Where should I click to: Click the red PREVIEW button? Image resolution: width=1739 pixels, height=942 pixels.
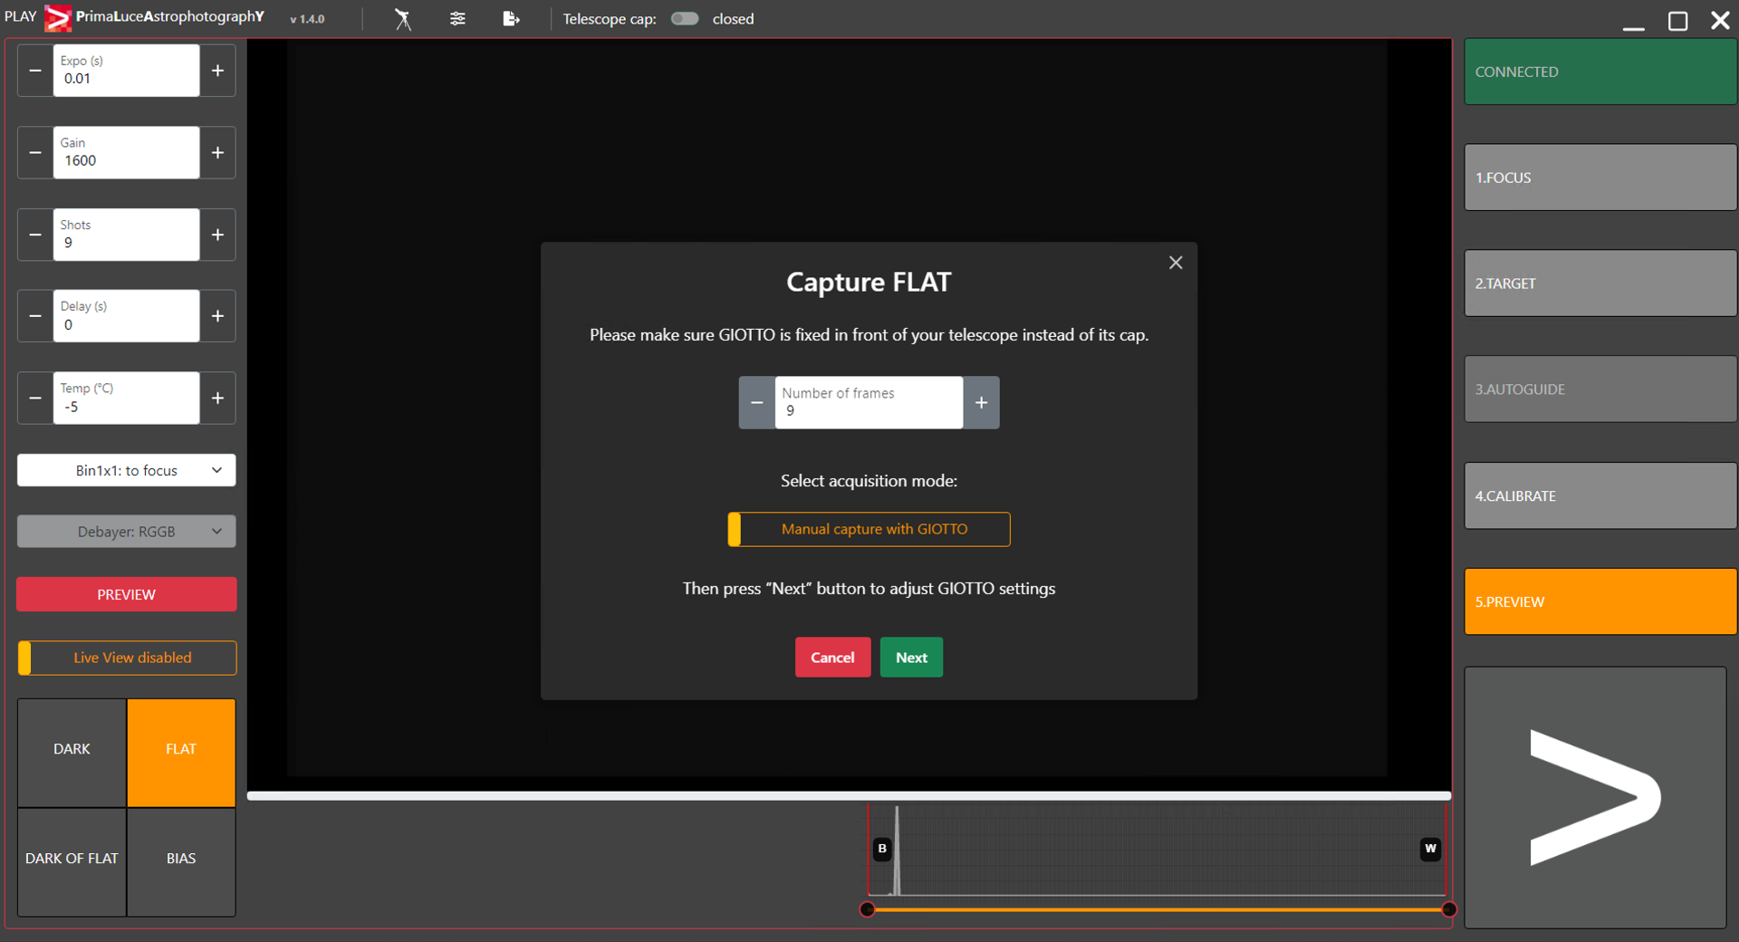(127, 594)
